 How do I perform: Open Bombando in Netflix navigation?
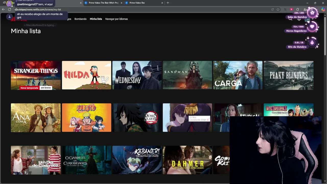click(x=80, y=19)
